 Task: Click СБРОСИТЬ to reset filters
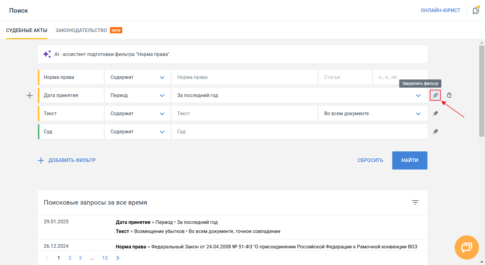pos(370,160)
